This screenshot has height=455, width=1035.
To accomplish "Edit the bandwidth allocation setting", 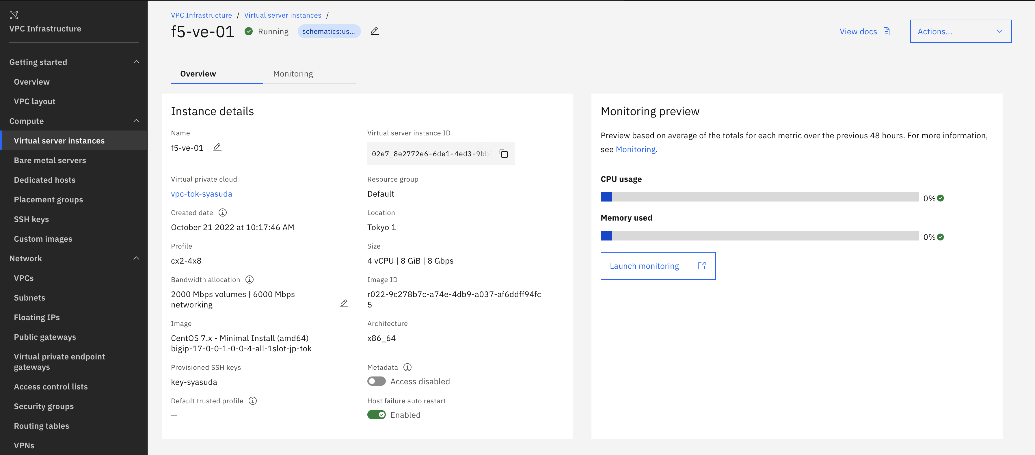I will [x=344, y=304].
